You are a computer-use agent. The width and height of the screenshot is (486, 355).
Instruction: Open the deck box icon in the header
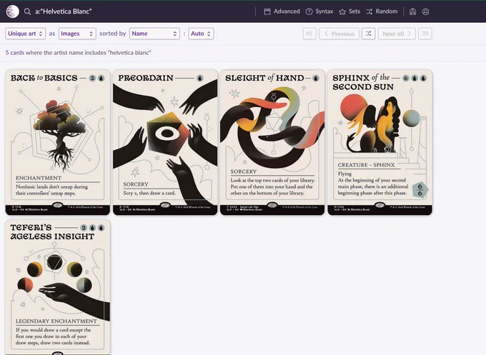(x=412, y=11)
